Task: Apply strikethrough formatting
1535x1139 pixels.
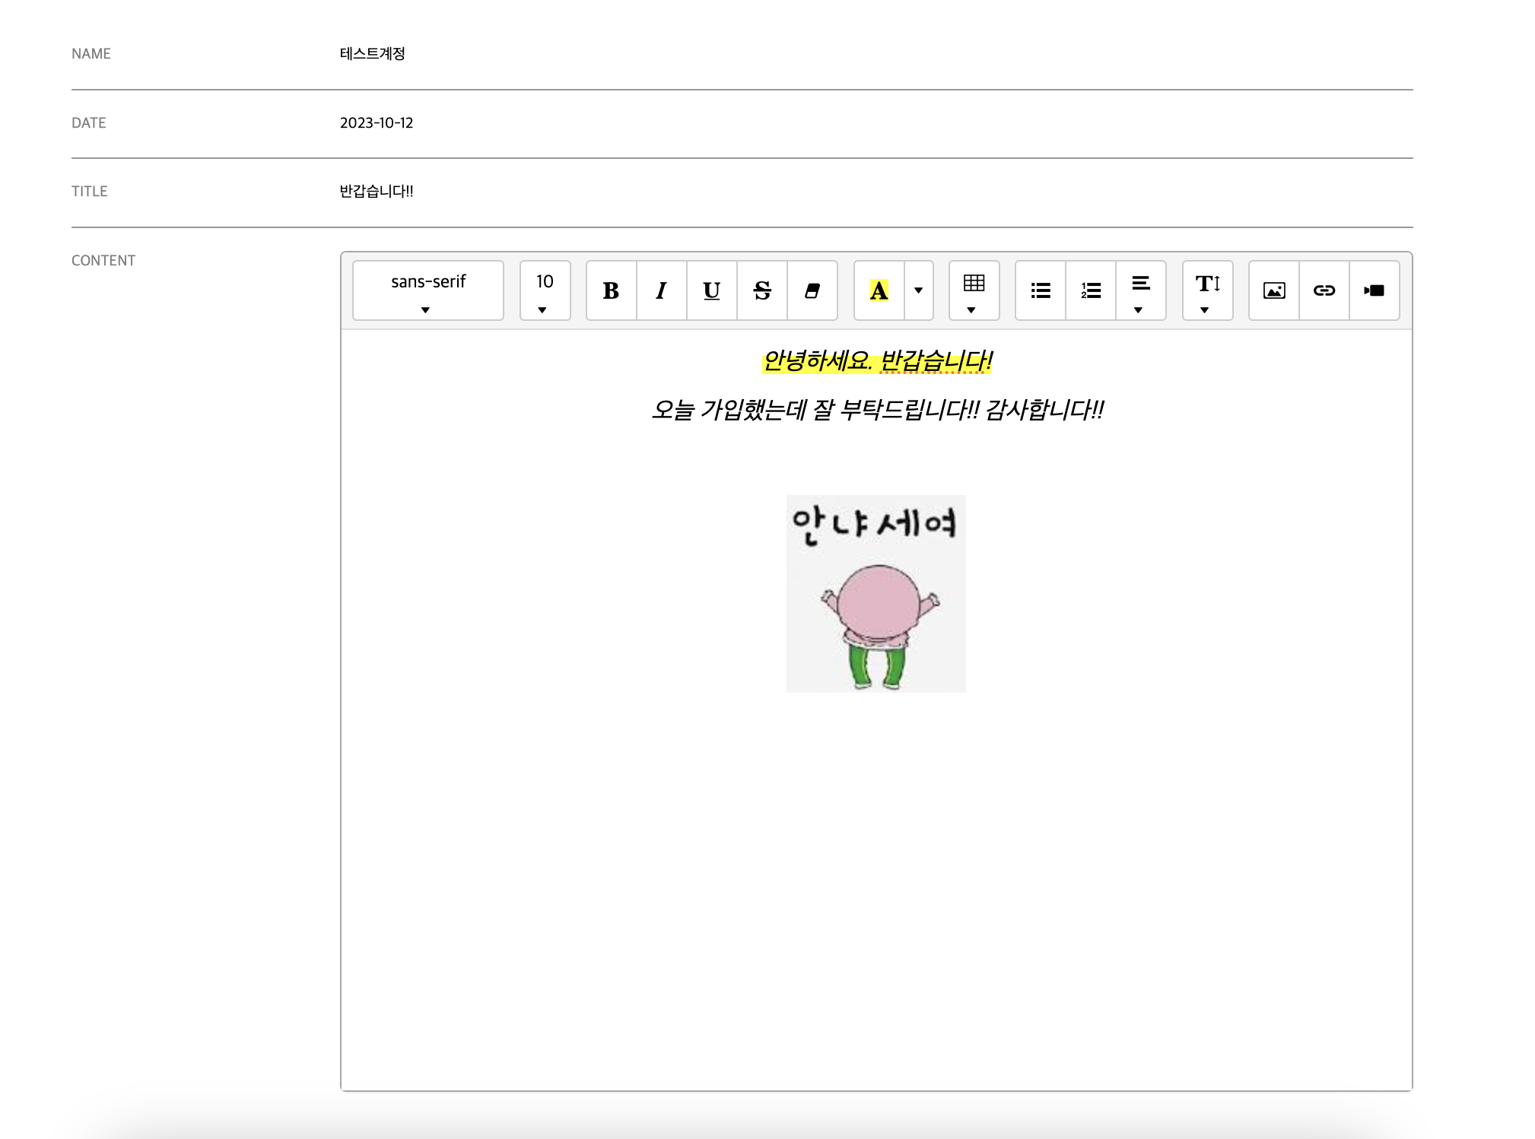Action: pos(761,290)
